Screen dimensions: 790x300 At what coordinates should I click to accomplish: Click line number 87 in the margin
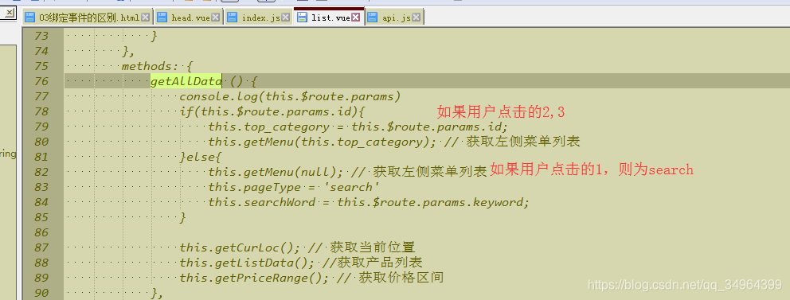click(41, 247)
